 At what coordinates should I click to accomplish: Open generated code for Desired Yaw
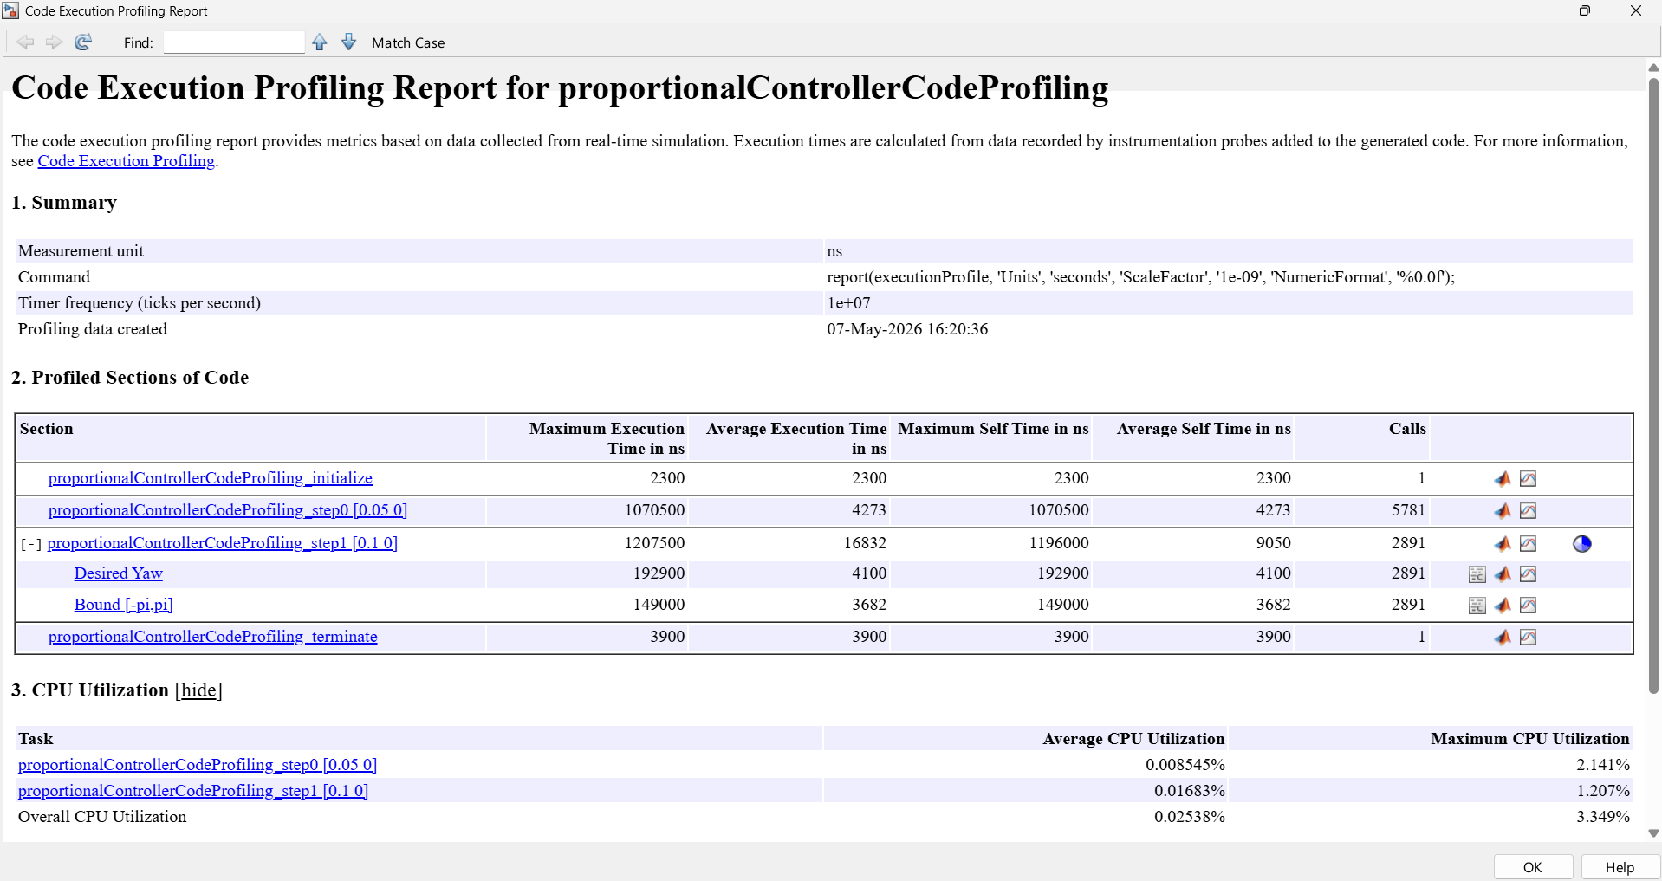click(1477, 574)
